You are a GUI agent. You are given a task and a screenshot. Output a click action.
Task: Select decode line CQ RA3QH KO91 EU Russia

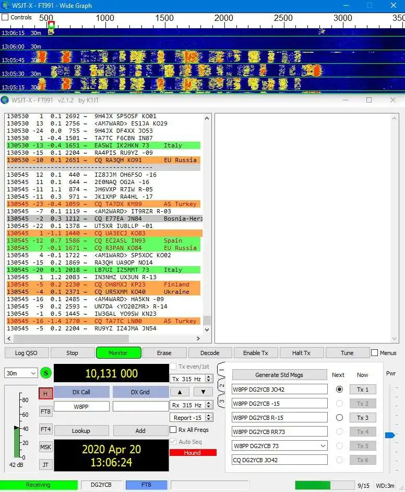(x=103, y=160)
